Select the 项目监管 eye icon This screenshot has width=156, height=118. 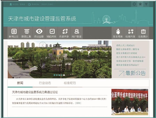[39, 31]
